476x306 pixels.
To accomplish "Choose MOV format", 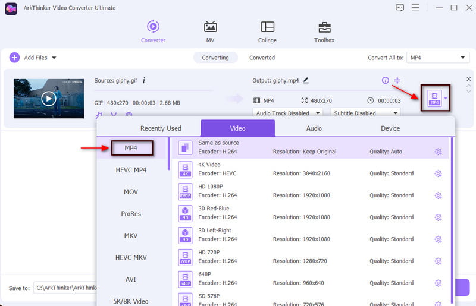I will (131, 192).
